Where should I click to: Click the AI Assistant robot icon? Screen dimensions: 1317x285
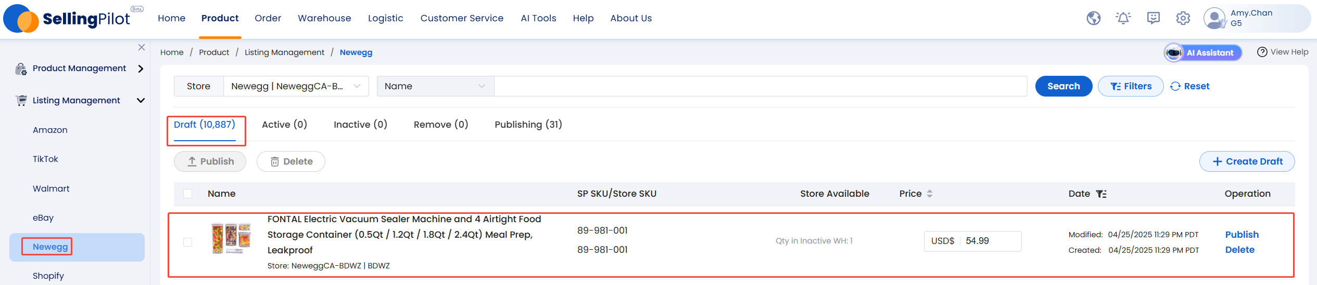[x=1174, y=52]
